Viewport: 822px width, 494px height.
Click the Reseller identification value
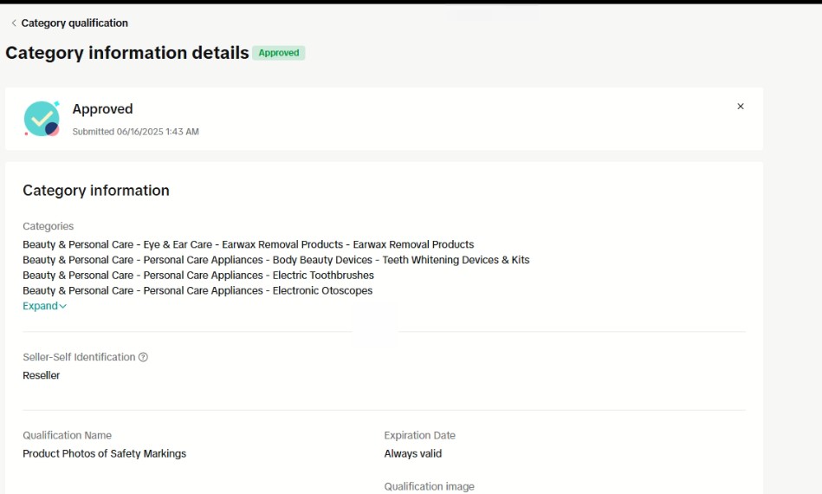(x=41, y=375)
